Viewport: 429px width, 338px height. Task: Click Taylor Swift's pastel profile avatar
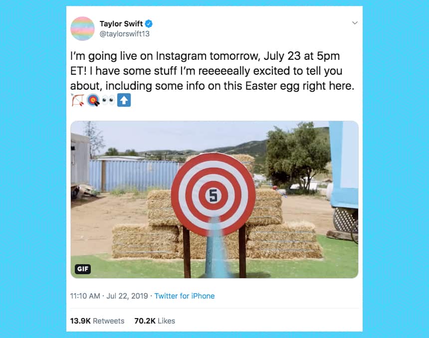click(x=83, y=28)
